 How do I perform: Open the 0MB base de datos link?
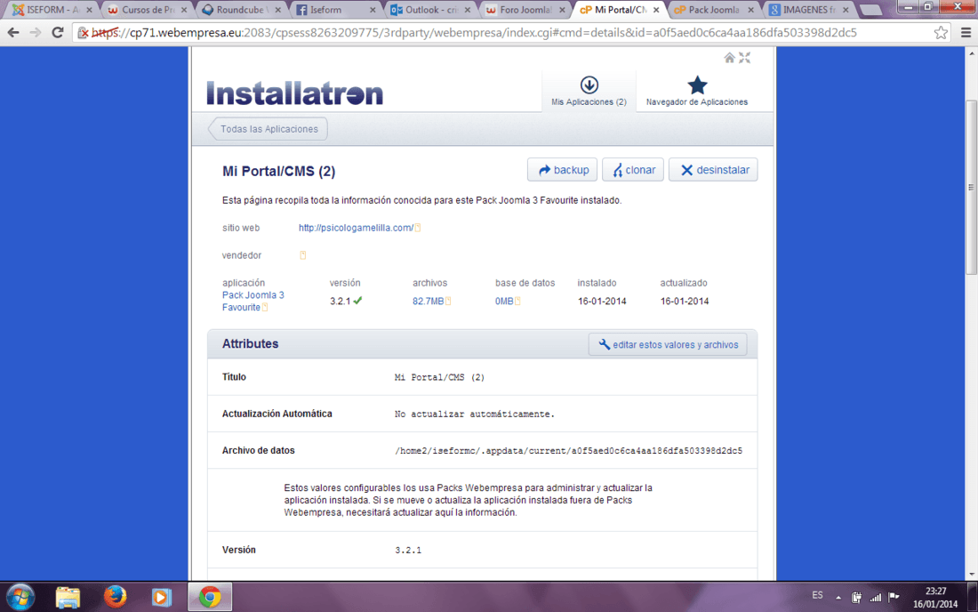[x=504, y=301]
